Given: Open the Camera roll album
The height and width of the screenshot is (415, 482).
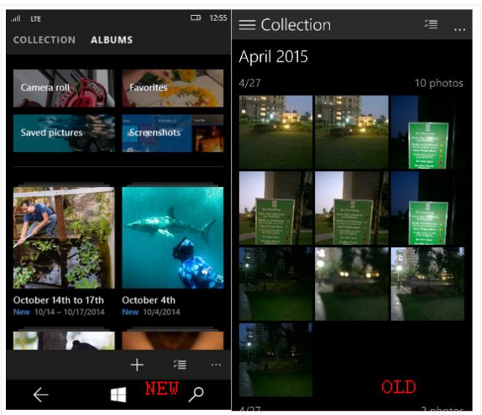Looking at the screenshot, I should [x=64, y=88].
